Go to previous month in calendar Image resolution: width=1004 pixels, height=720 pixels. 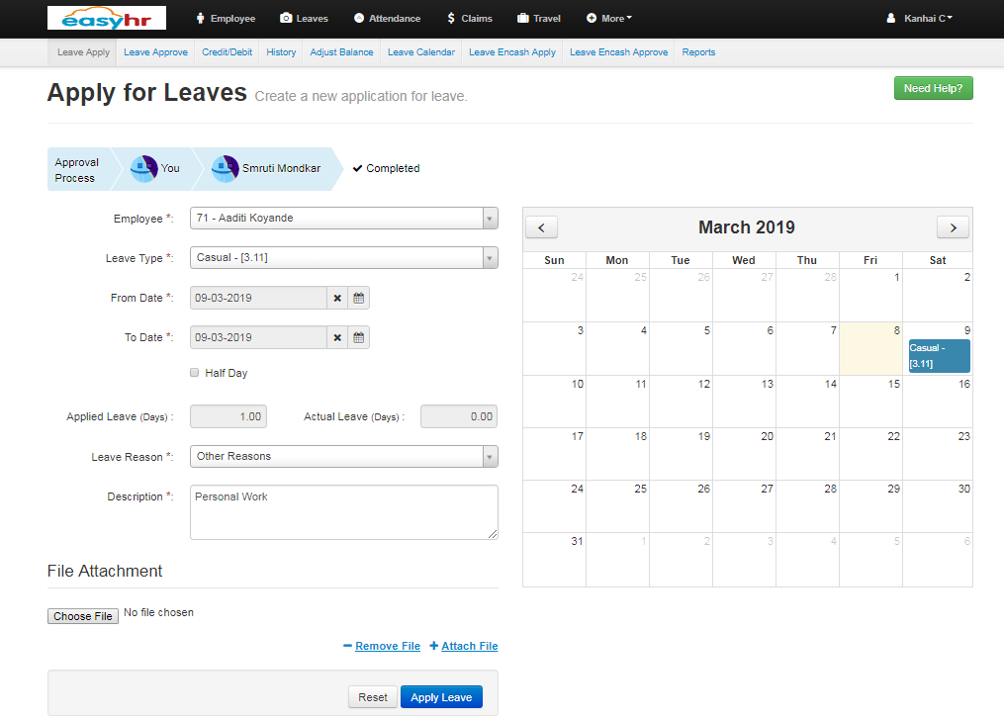pyautogui.click(x=541, y=227)
